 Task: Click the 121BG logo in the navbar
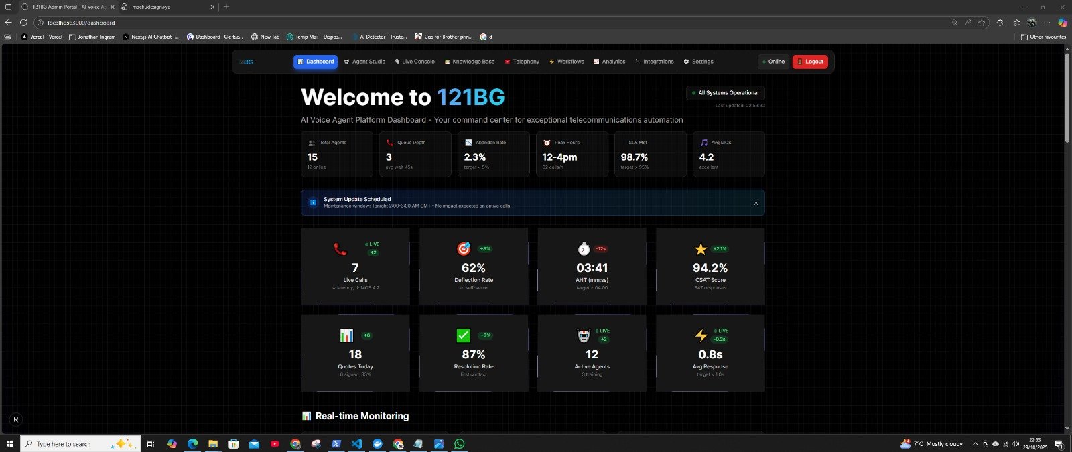click(x=245, y=62)
